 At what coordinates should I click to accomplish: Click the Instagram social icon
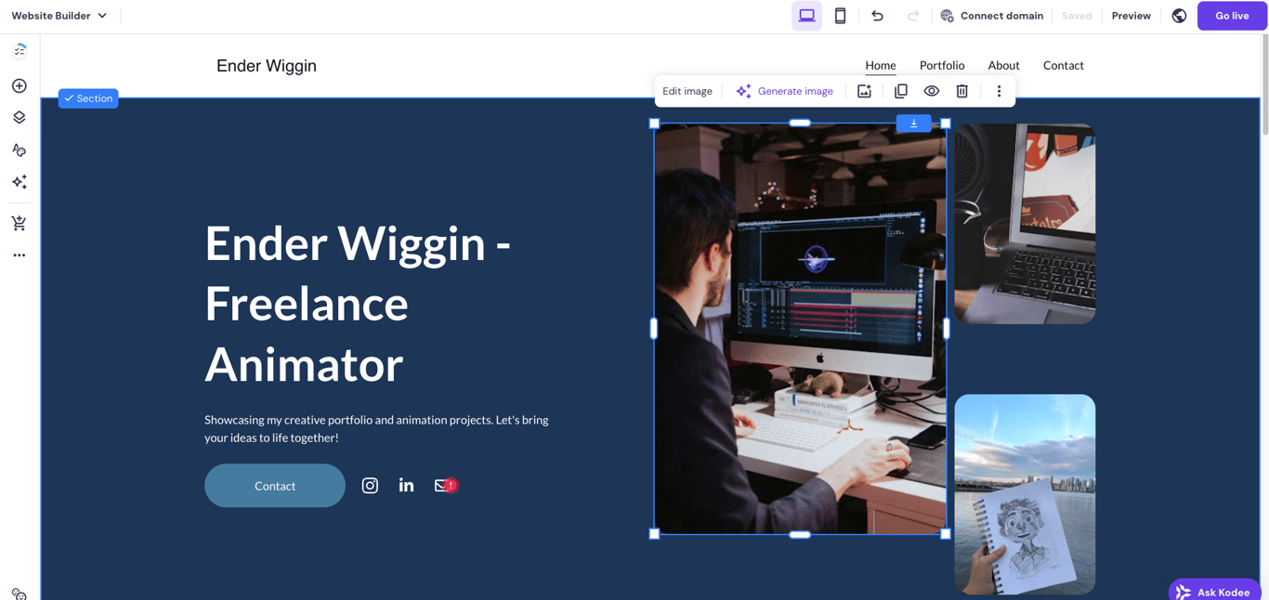pyautogui.click(x=370, y=485)
